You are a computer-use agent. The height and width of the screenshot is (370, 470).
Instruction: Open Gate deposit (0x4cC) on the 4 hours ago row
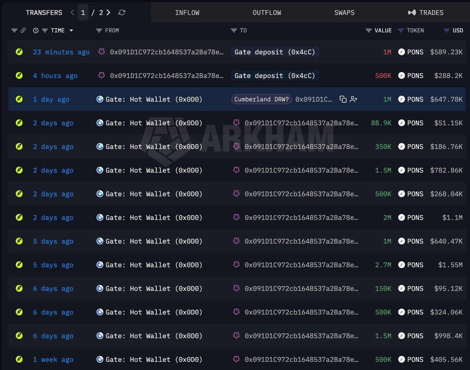pyautogui.click(x=275, y=76)
